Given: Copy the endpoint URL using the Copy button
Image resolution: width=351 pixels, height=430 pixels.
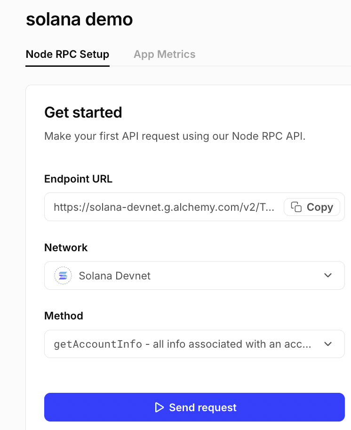Looking at the screenshot, I should click(x=312, y=207).
